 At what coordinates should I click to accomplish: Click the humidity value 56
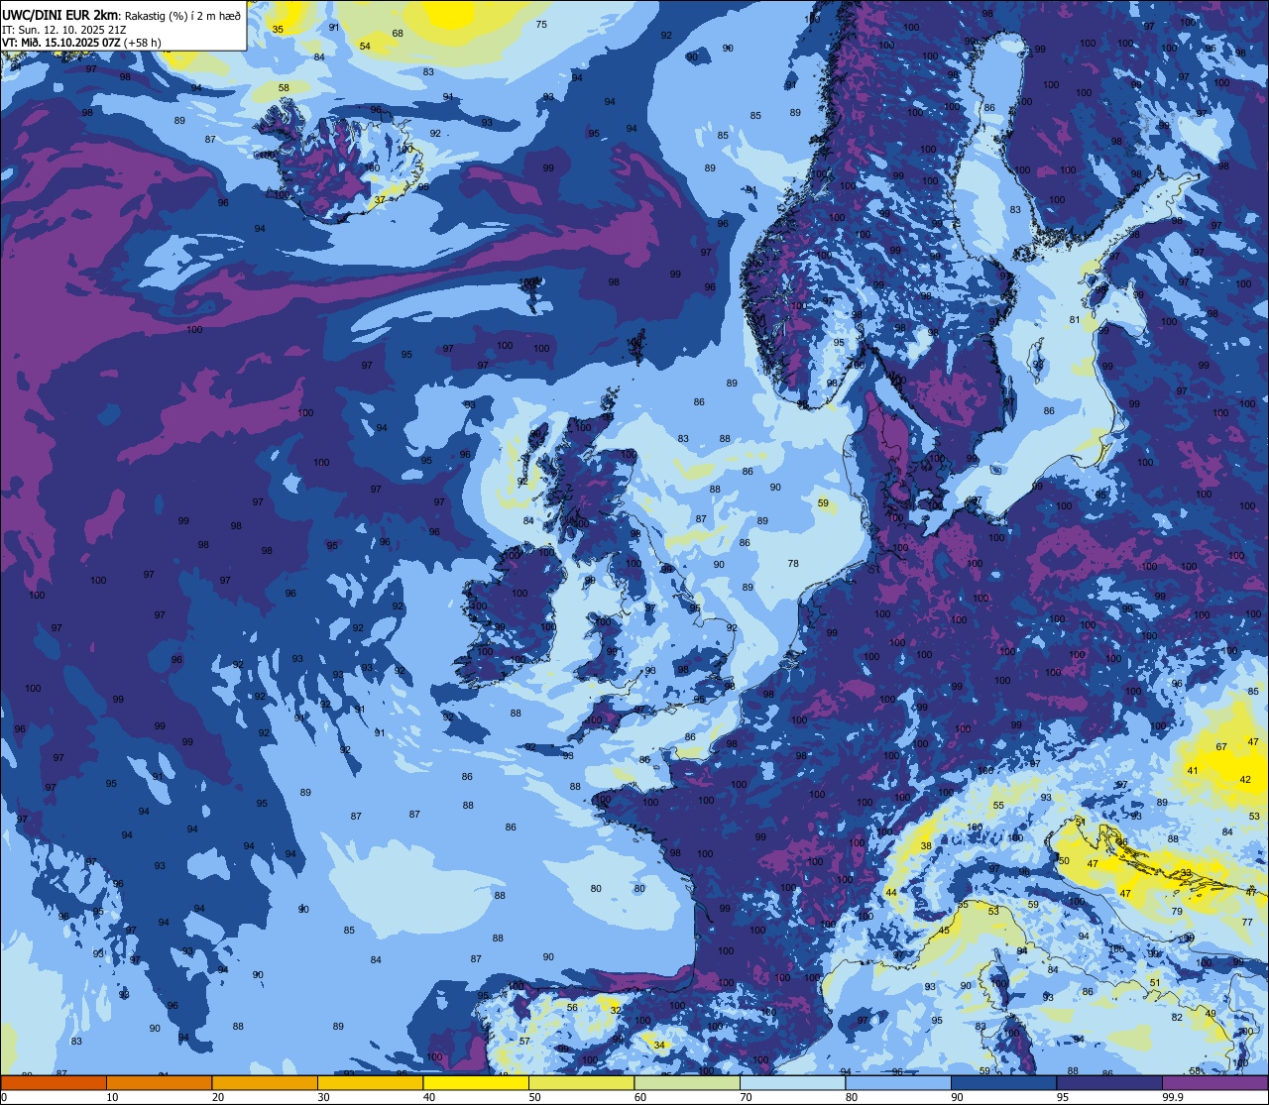(572, 1007)
